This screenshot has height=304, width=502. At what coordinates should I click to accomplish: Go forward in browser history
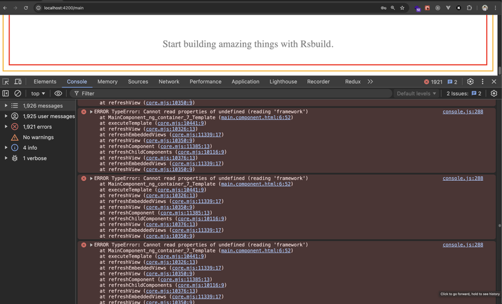click(15, 8)
